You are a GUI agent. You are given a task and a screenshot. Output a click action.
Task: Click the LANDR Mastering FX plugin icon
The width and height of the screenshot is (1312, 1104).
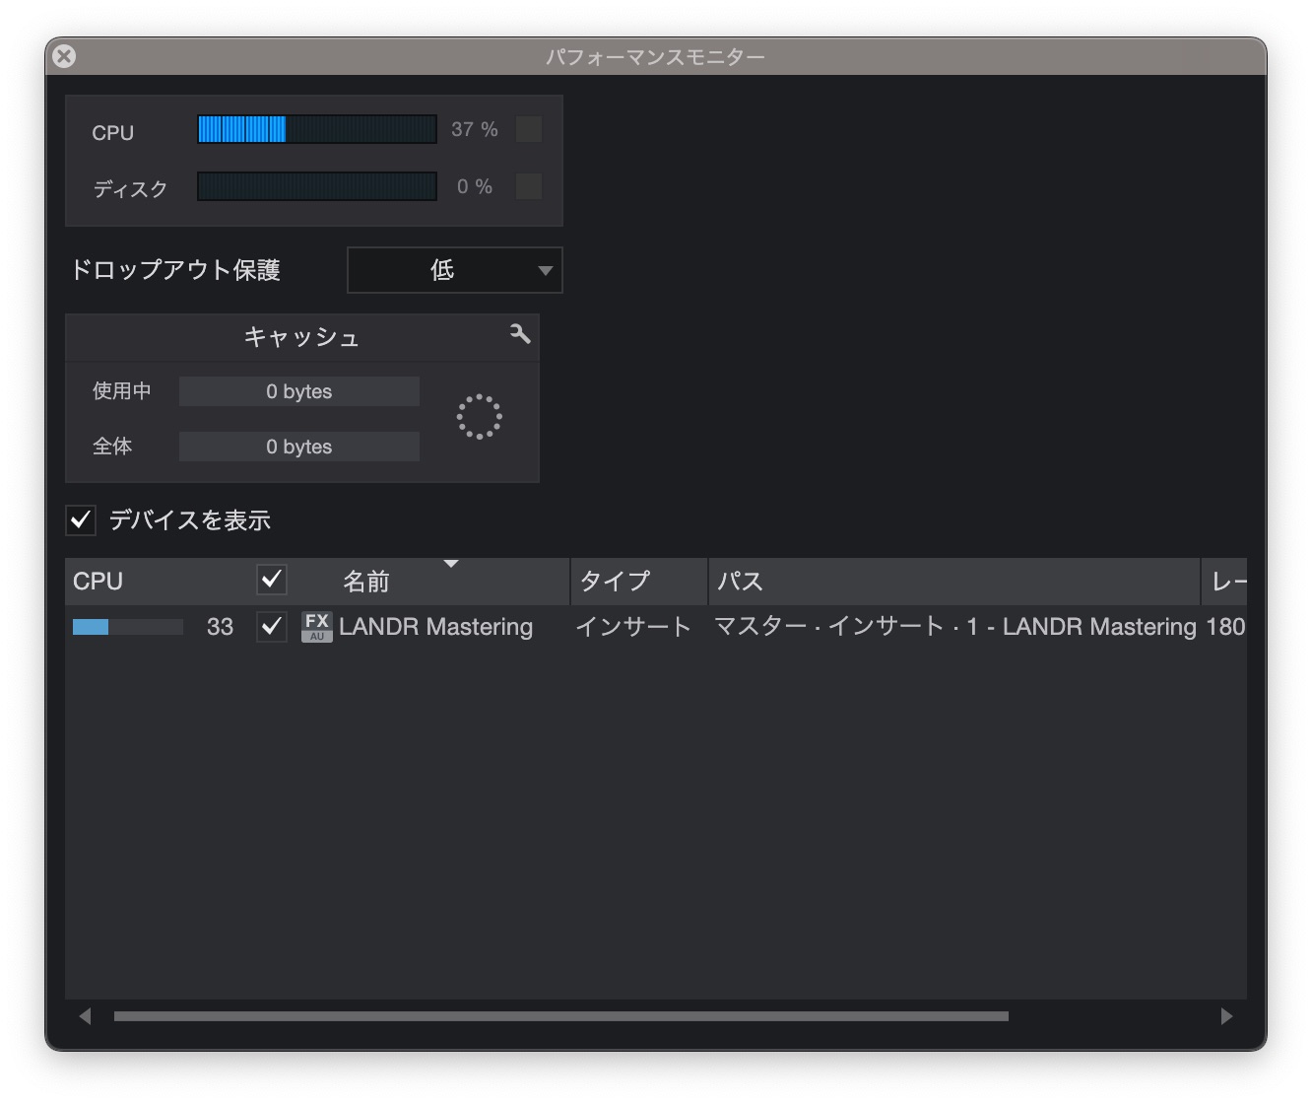click(316, 627)
